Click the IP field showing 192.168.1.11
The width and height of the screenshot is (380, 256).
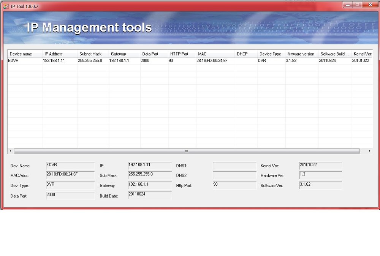(x=150, y=166)
